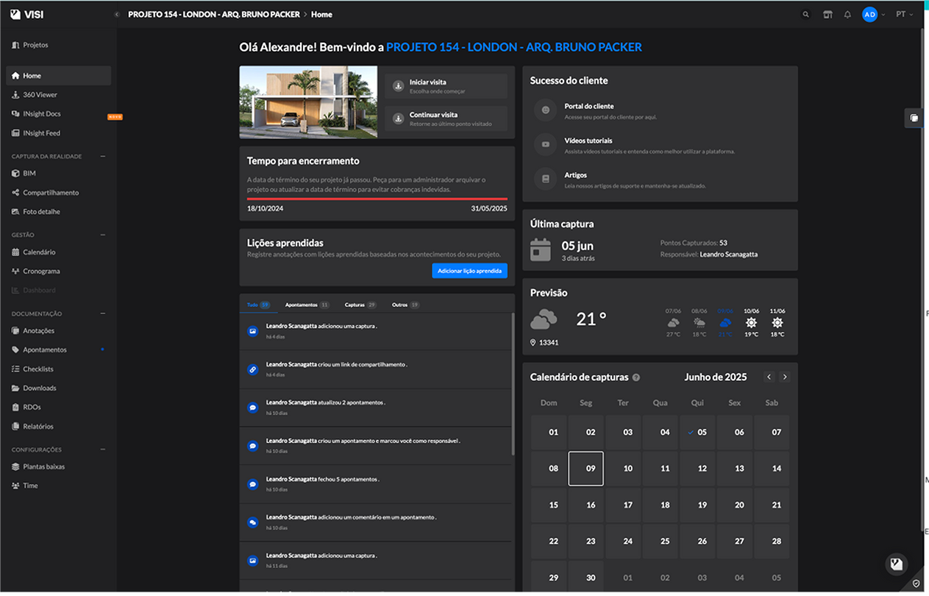Open the notifications bell
This screenshot has width=929, height=596.
point(847,15)
